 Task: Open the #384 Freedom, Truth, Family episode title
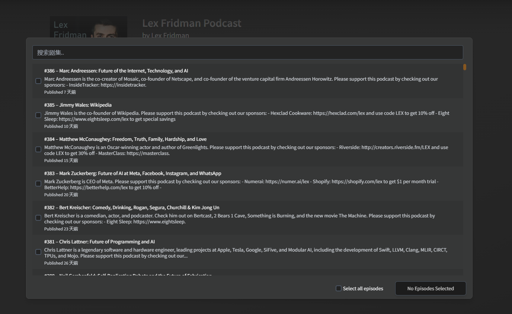(x=125, y=139)
